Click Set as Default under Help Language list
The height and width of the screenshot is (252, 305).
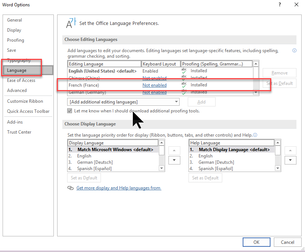tap(205, 178)
